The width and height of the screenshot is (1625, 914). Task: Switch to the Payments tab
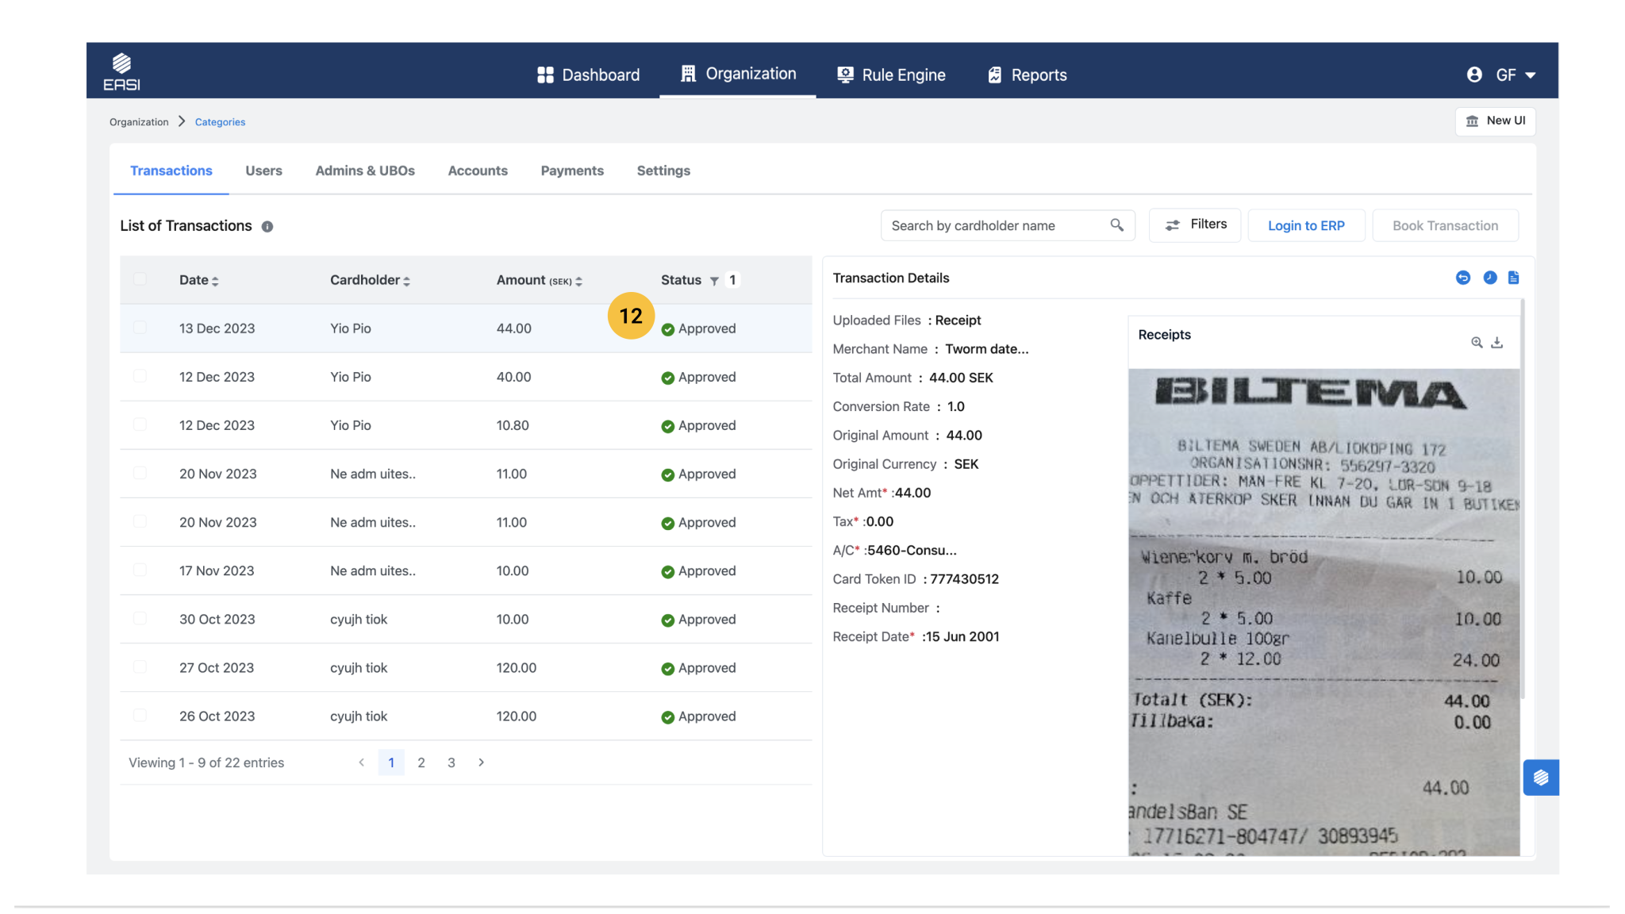point(572,171)
